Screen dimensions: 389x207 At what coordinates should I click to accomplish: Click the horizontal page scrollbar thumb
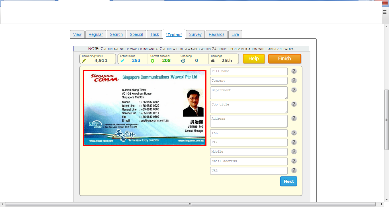(x=190, y=204)
